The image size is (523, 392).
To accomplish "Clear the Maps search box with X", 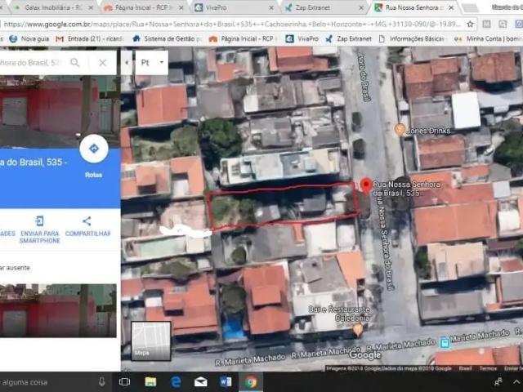I will click(x=103, y=63).
